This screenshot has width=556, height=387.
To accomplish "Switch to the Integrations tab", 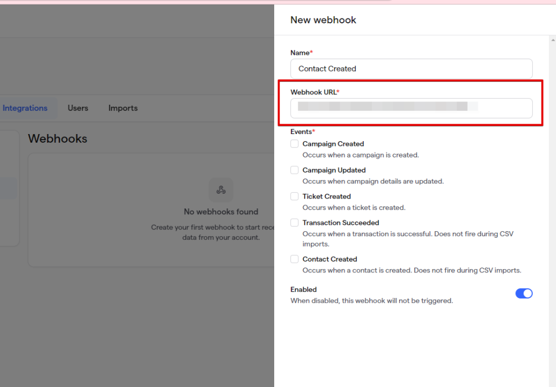I will pyautogui.click(x=25, y=108).
